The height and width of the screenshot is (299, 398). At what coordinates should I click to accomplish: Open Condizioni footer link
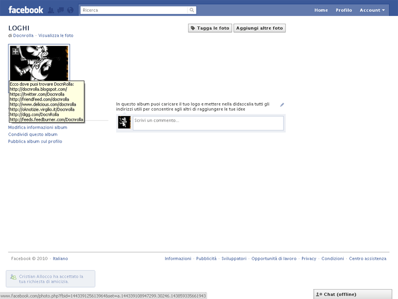[333, 259]
